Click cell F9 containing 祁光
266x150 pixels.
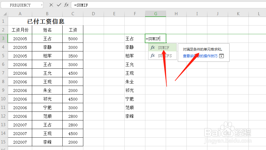(x=135, y=90)
